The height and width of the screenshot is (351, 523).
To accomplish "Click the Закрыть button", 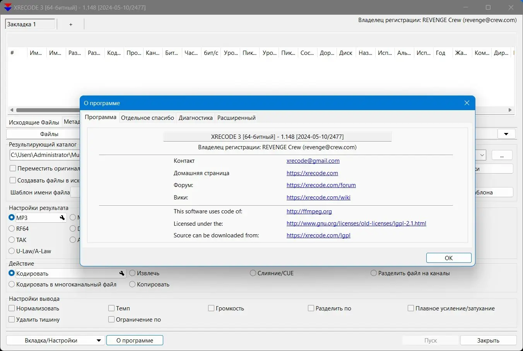I will coord(488,341).
